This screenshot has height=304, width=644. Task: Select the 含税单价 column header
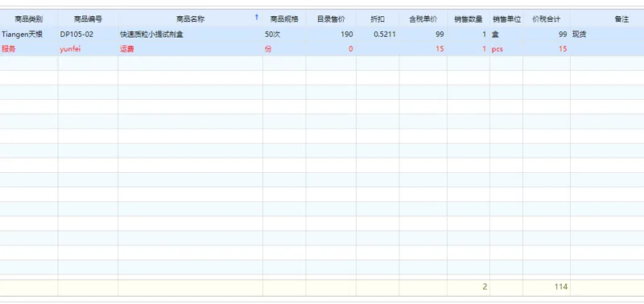[423, 18]
